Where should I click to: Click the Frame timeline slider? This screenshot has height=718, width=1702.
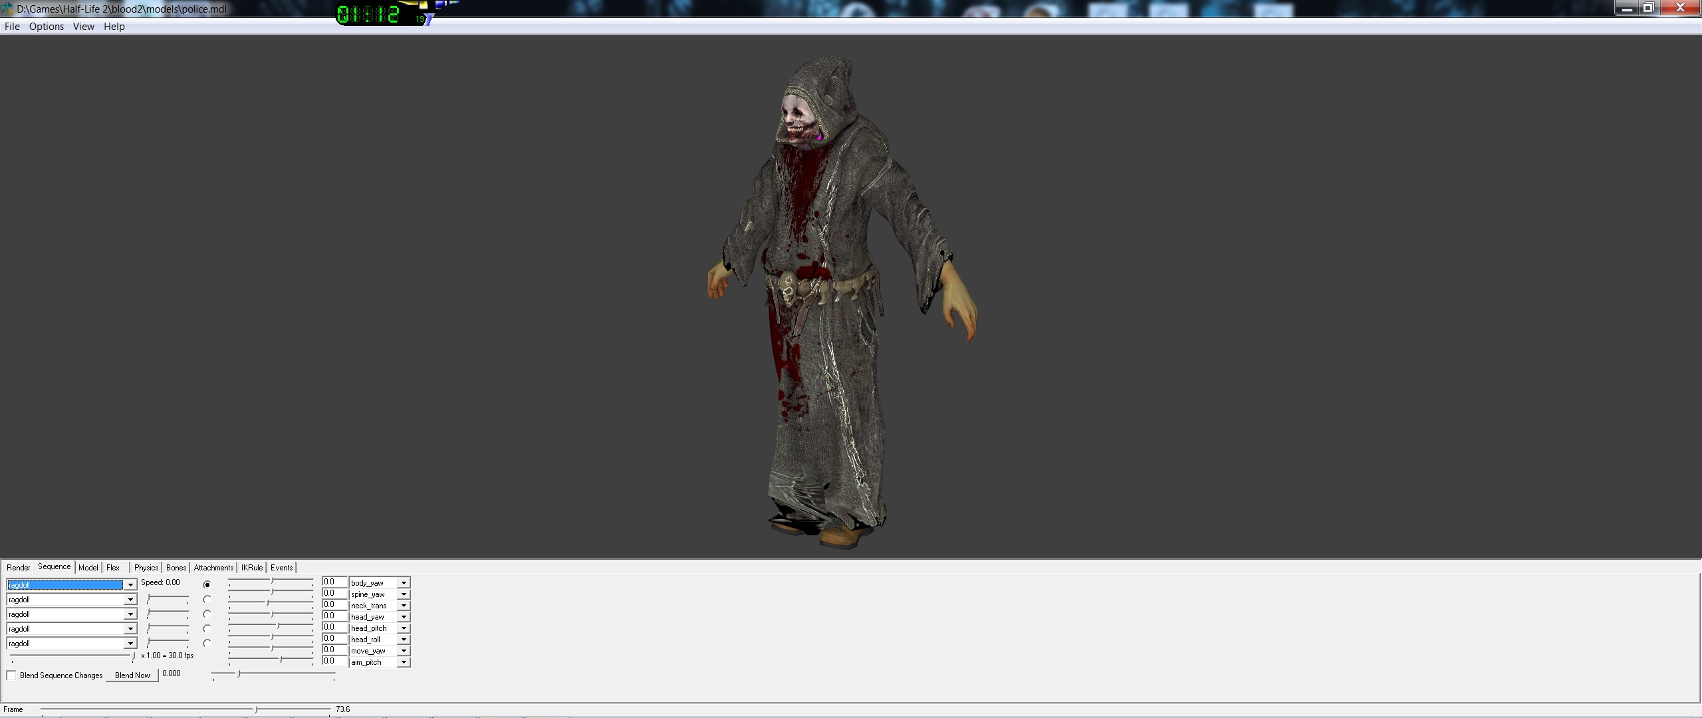tap(186, 709)
